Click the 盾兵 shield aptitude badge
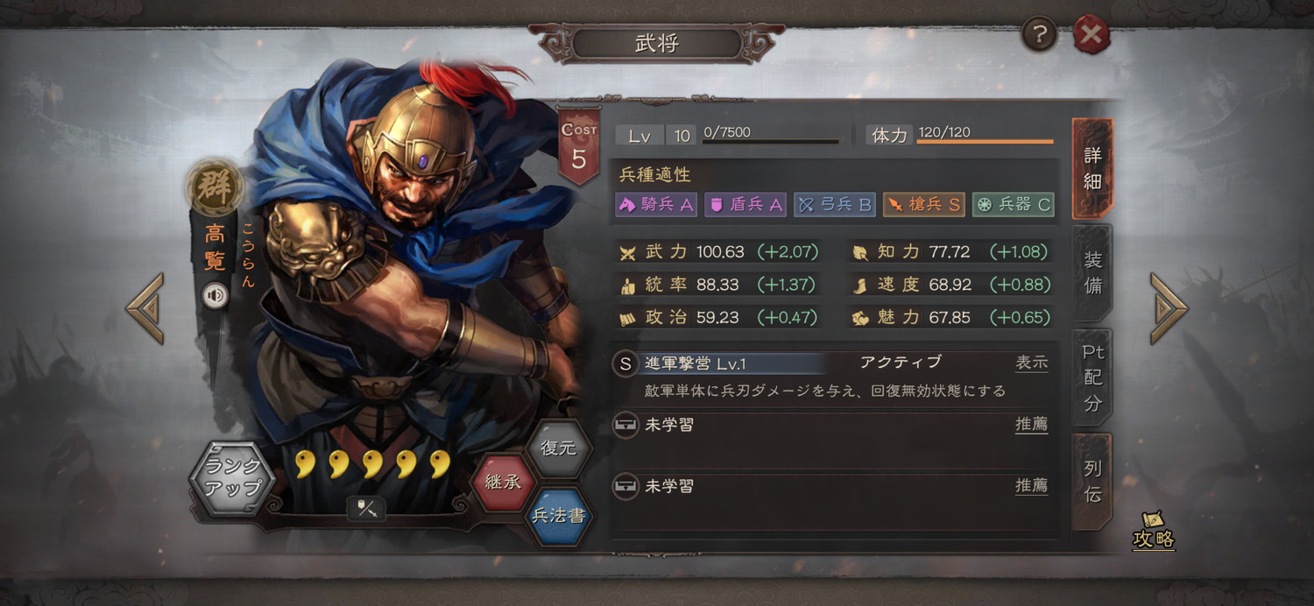Image resolution: width=1314 pixels, height=606 pixels. pos(745,205)
